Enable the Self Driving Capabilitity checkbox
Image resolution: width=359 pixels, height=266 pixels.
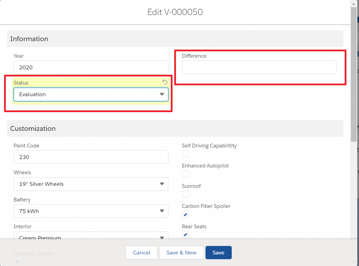click(185, 153)
